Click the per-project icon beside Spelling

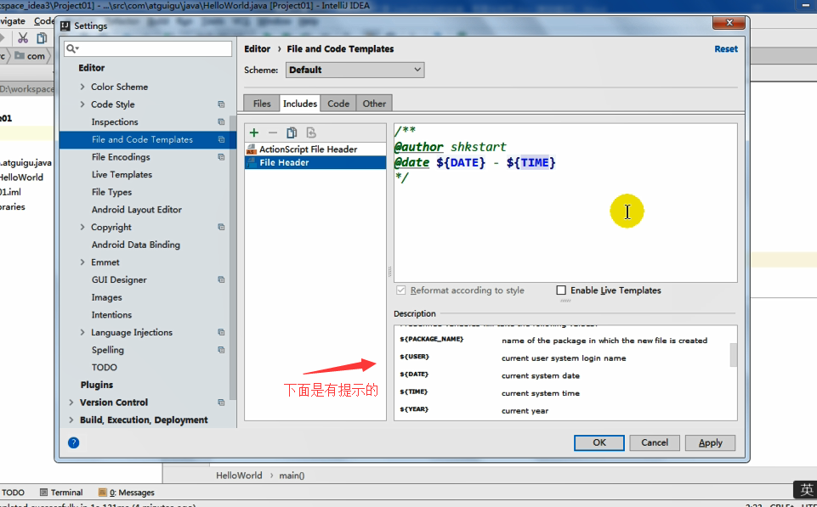point(221,350)
